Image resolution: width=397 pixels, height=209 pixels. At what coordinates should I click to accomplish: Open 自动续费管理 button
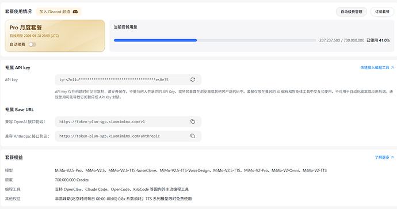352,12
